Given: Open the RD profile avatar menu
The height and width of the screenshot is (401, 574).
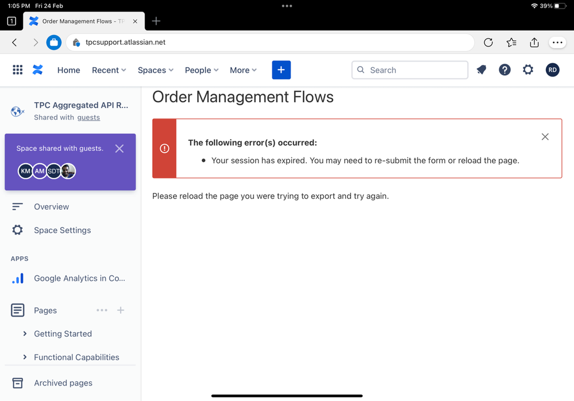Looking at the screenshot, I should tap(552, 70).
